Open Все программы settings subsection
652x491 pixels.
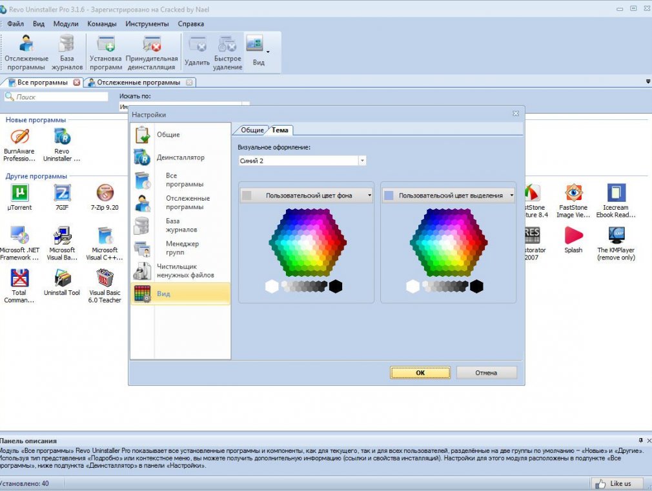coord(181,180)
